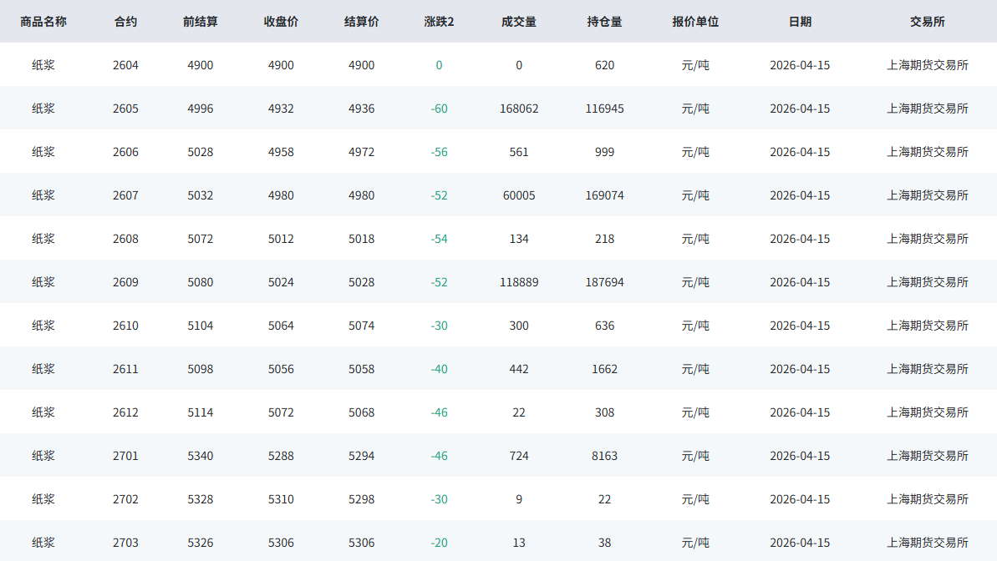997x561 pixels.
Task: Select the 2609 contract cell
Action: click(125, 282)
